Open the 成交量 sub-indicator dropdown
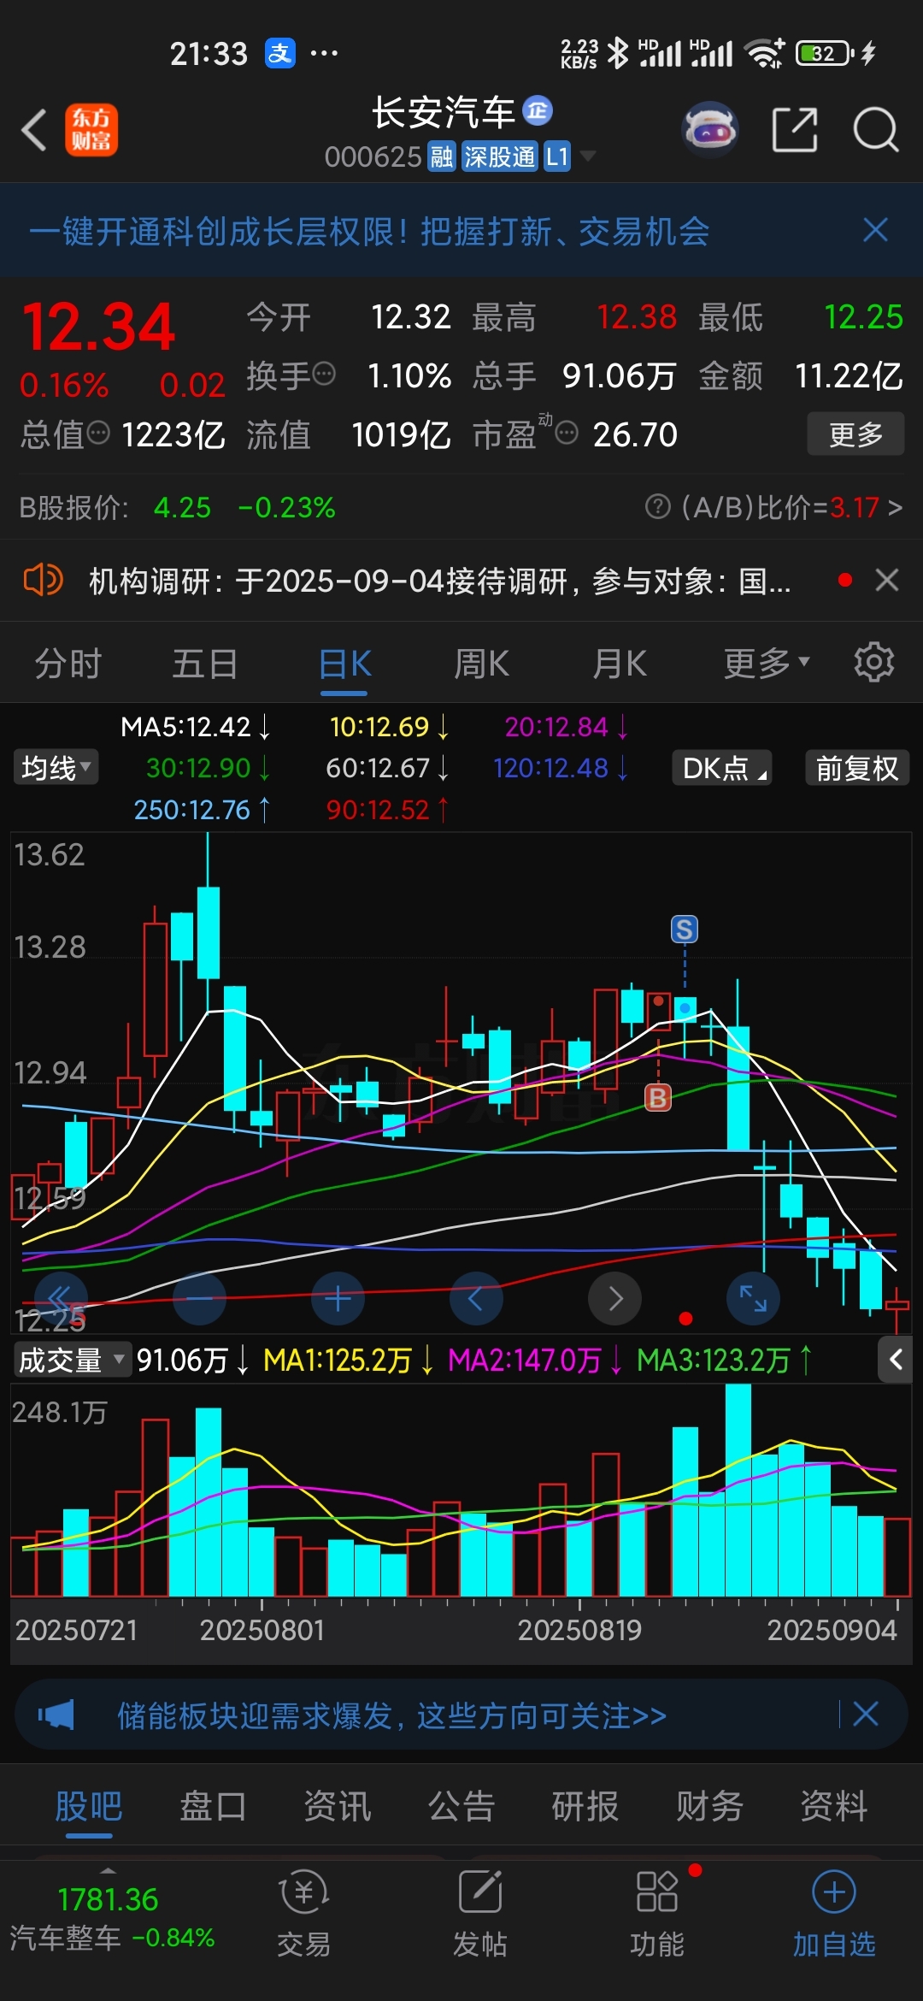The height and width of the screenshot is (2001, 923). (72, 1360)
